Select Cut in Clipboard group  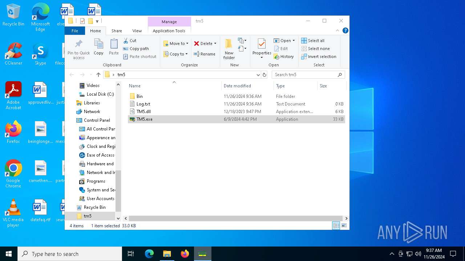(130, 41)
